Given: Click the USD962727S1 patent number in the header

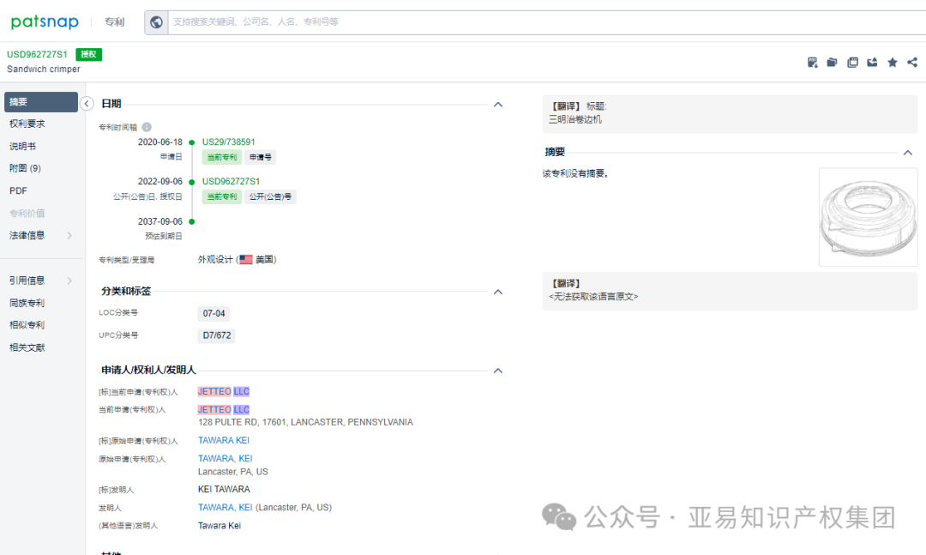Looking at the screenshot, I should click(37, 54).
